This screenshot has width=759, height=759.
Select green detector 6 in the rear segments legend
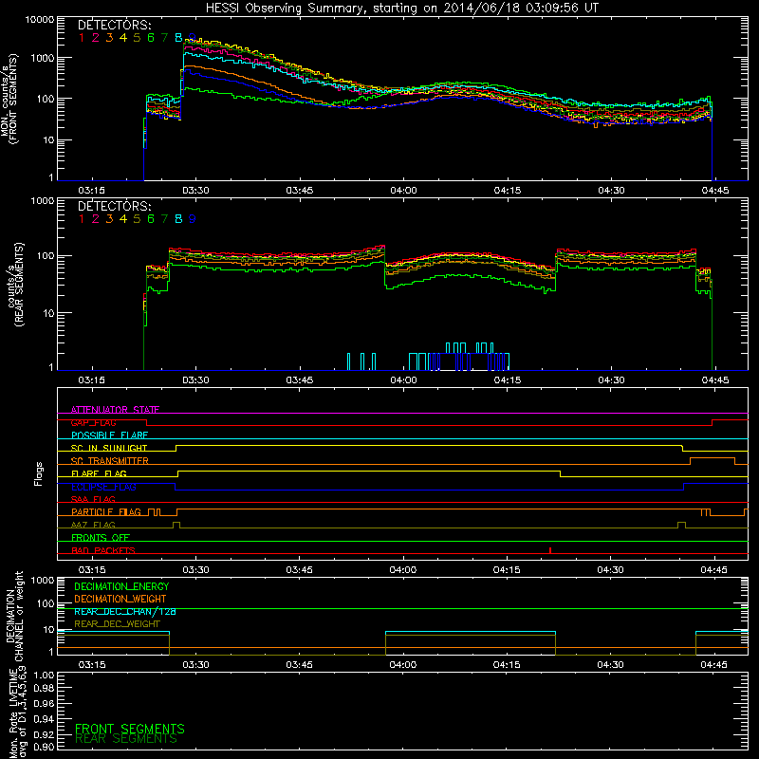coord(151,219)
